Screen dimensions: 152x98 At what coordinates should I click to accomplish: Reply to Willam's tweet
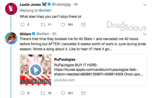[23, 93]
